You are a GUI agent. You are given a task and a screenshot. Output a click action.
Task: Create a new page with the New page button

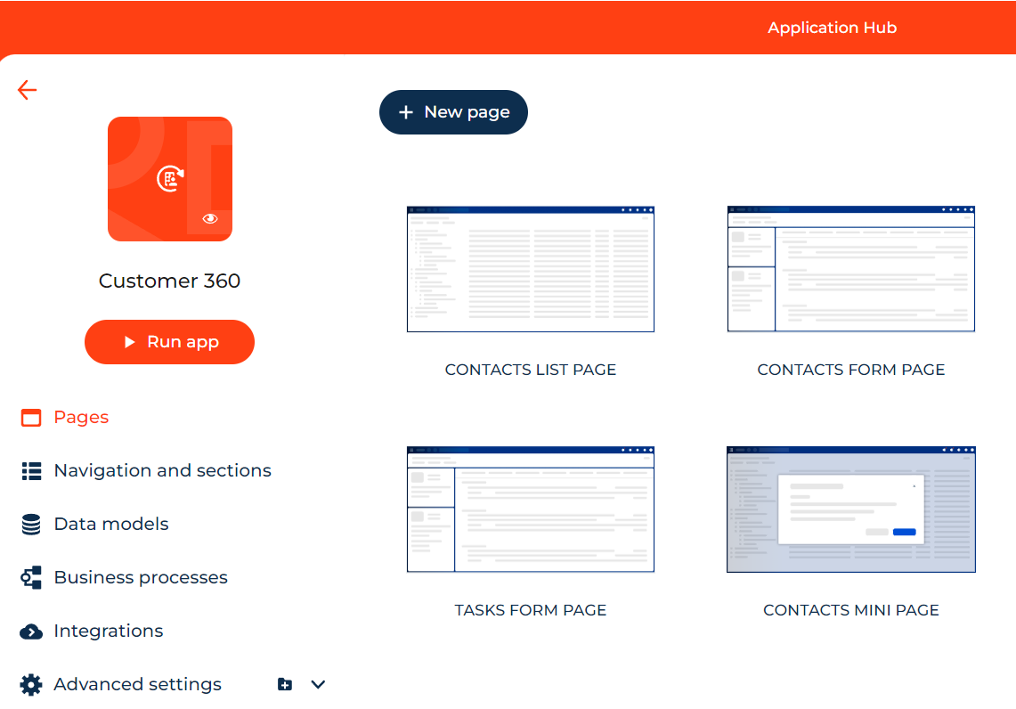click(453, 112)
